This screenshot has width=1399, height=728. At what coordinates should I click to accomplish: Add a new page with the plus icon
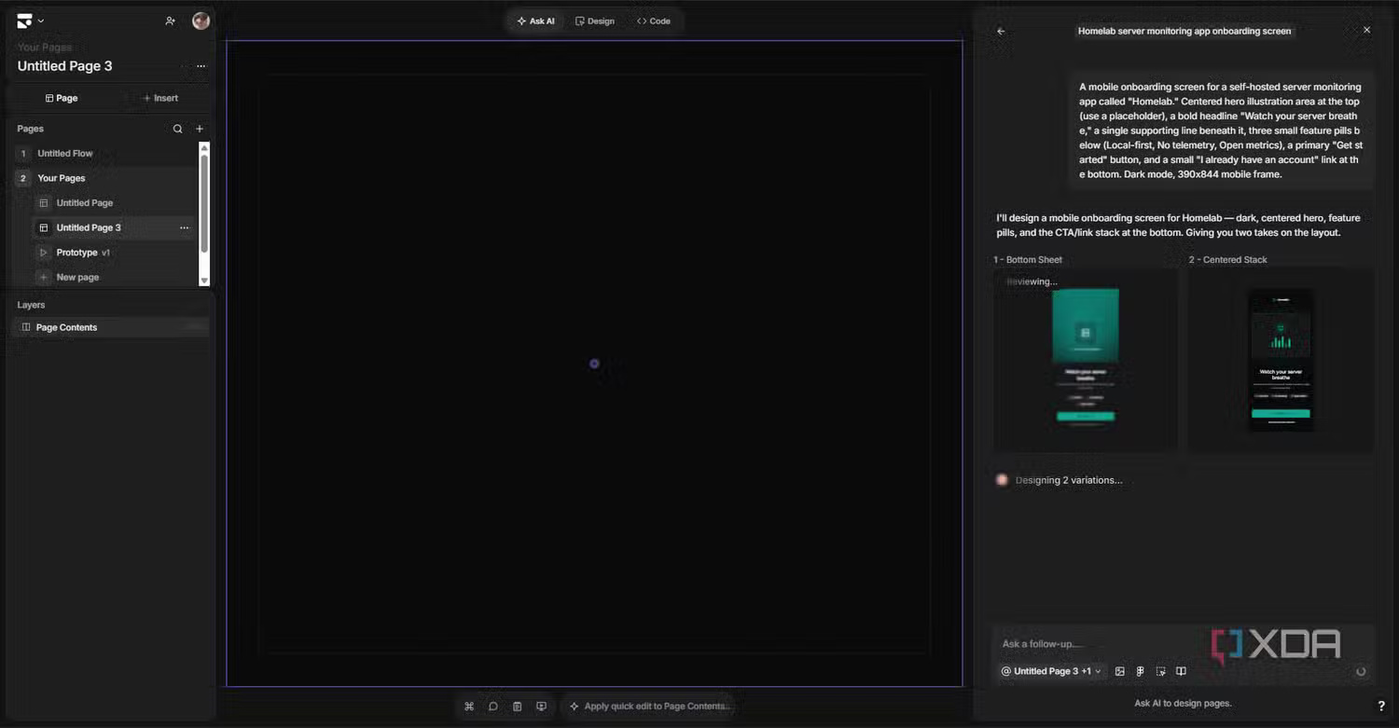pos(200,129)
